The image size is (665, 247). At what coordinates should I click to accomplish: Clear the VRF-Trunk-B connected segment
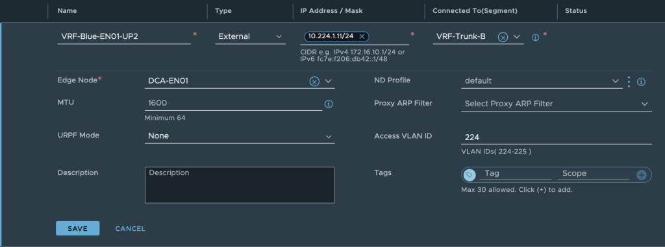pyautogui.click(x=503, y=38)
